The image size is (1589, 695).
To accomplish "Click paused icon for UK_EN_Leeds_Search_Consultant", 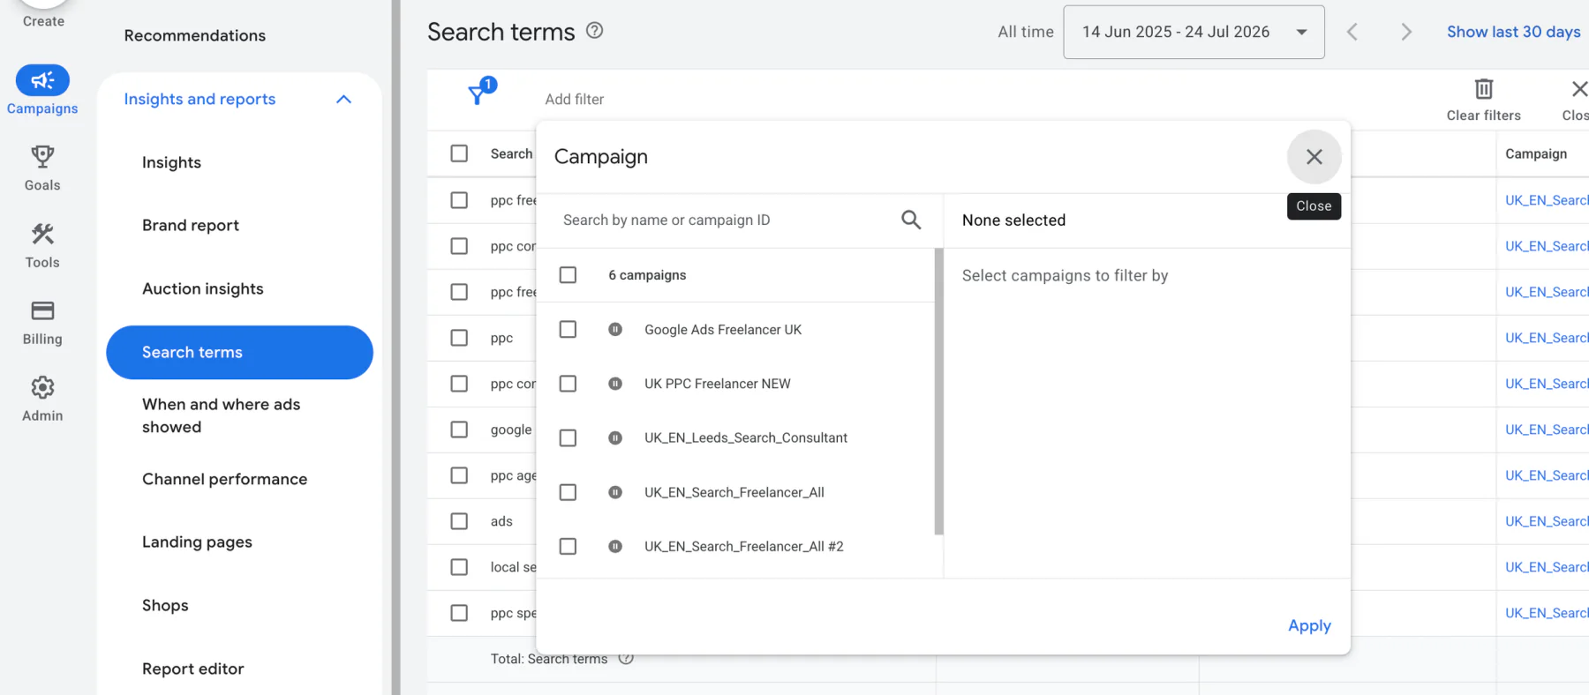I will click(615, 437).
